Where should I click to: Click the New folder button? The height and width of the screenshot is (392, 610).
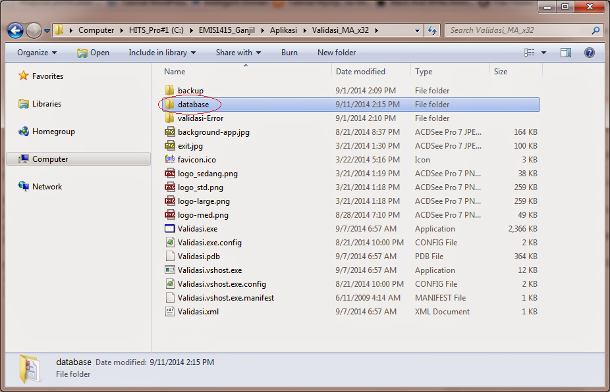coord(336,53)
